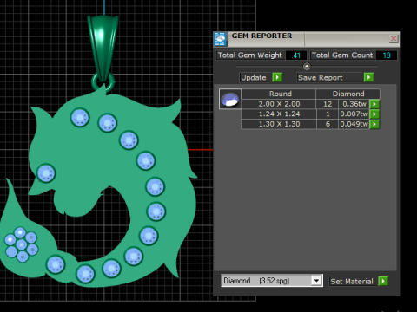Select the 1.24 X 1.24 size cell
Image resolution: width=417 pixels, height=312 pixels.
279,114
